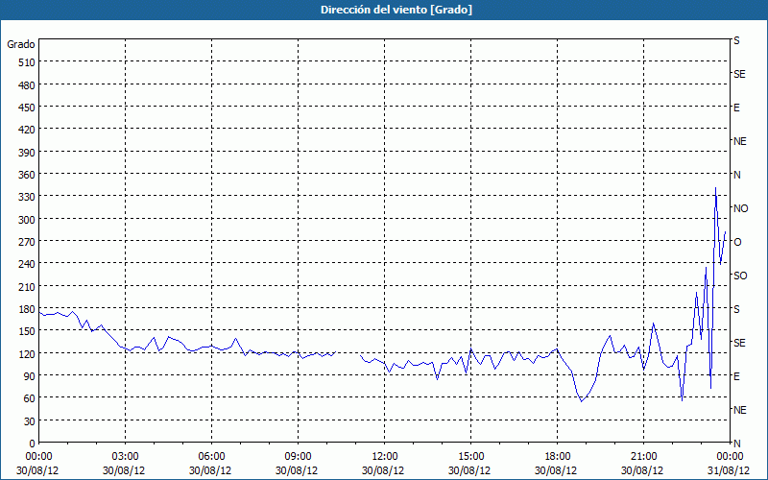
Task: Click the 'Grado' axis unit label
Action: [21, 44]
